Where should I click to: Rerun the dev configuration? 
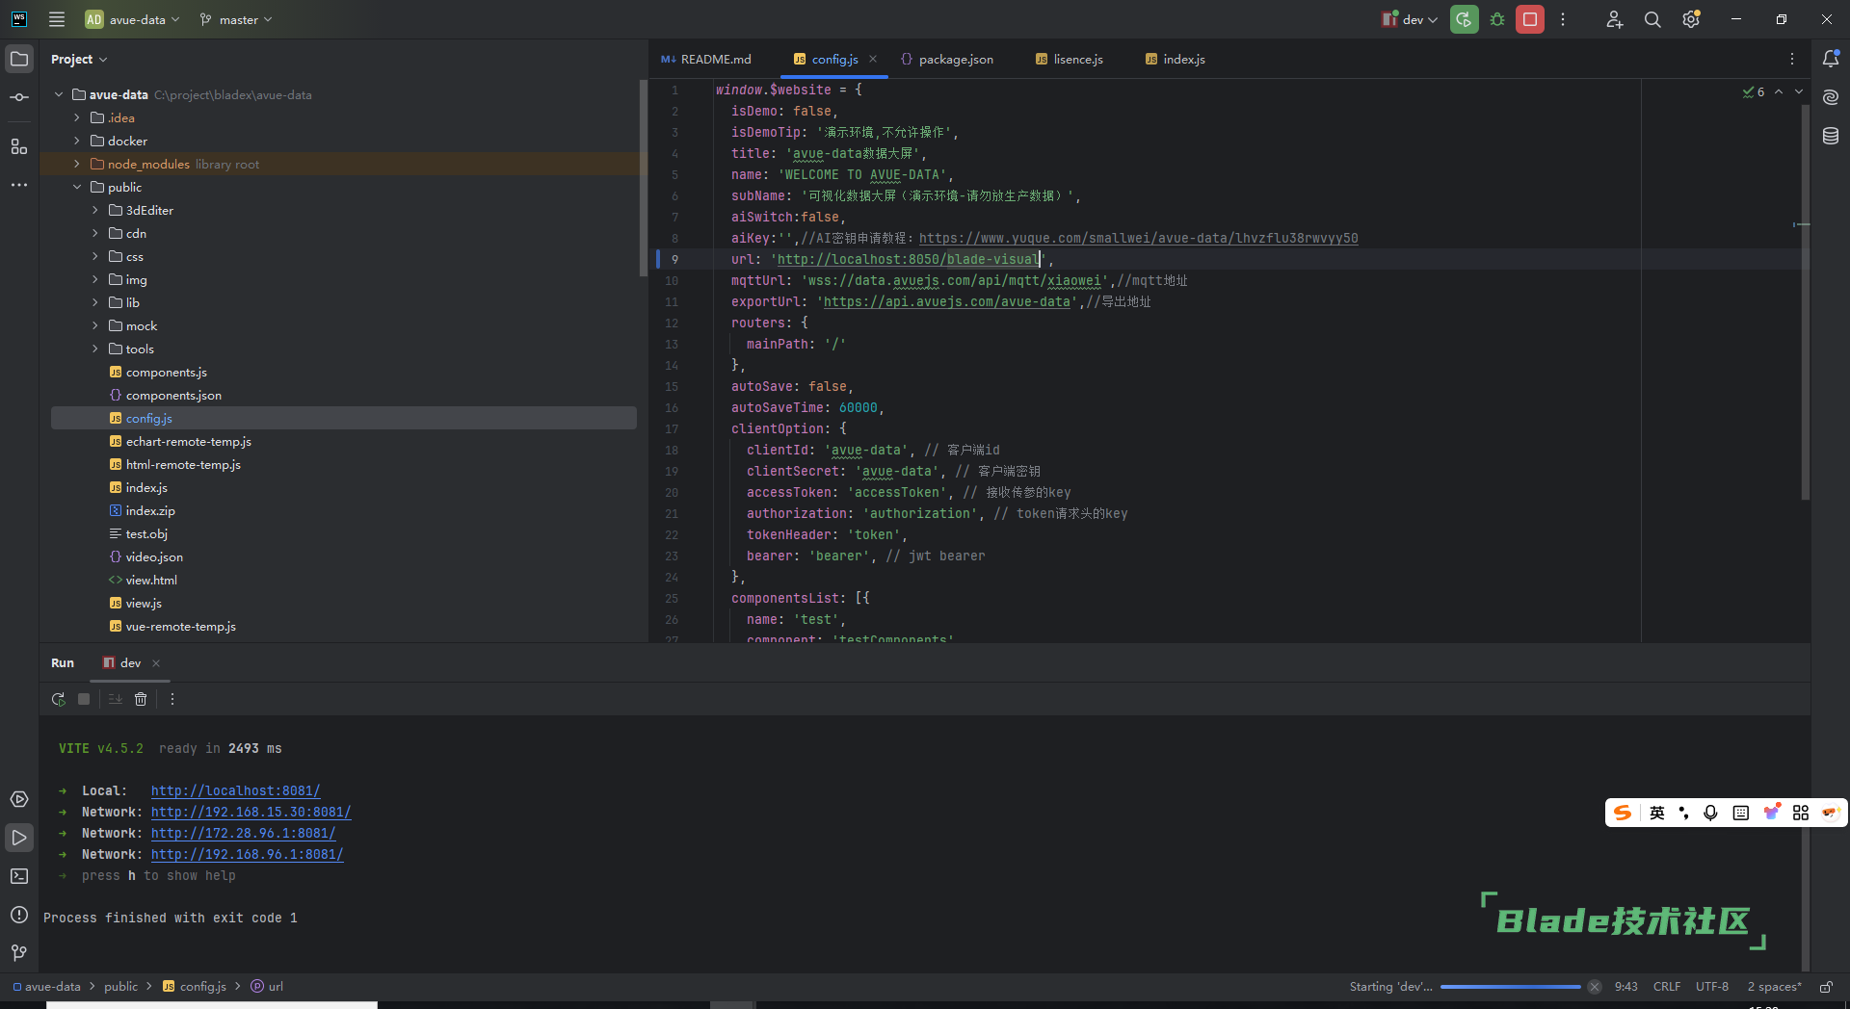[1465, 19]
